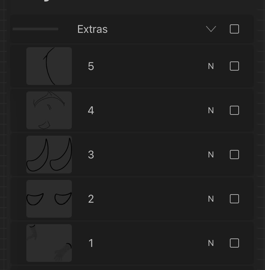
Task: Tap the curved line thumbnail of layer 5
Action: click(49, 66)
